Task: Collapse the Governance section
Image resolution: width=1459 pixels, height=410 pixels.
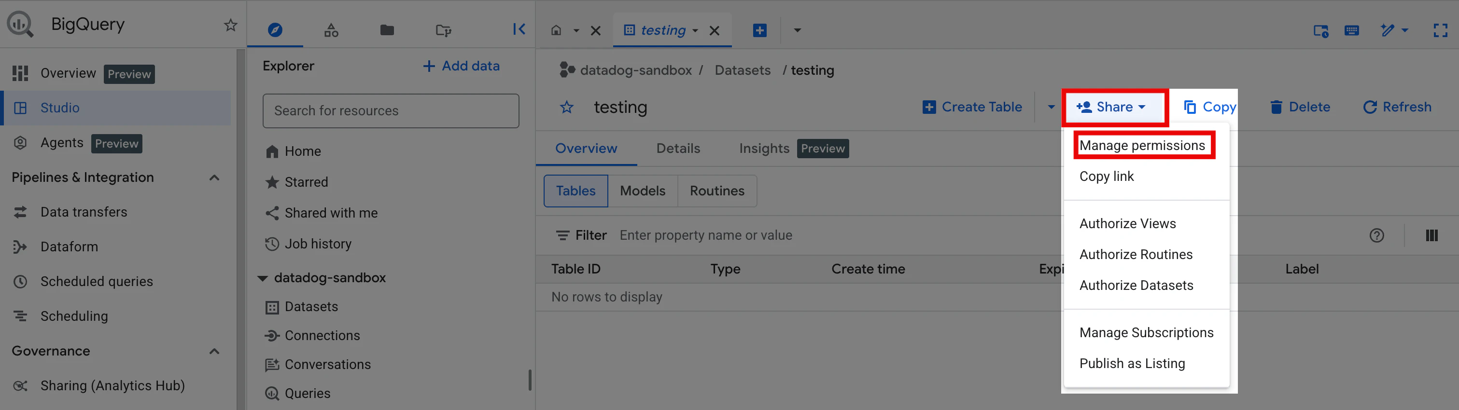Action: [214, 351]
